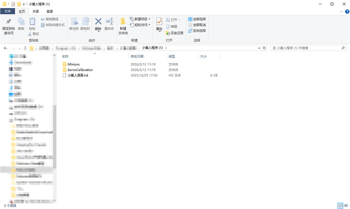Click the Move to (移动到) icon
Image resolution: width=350 pixels, height=209 pixels.
74,22
